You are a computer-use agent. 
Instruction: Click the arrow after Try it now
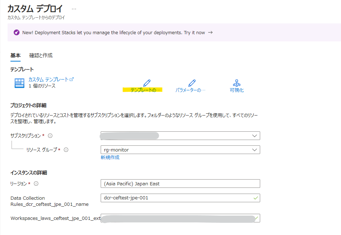pos(210,32)
